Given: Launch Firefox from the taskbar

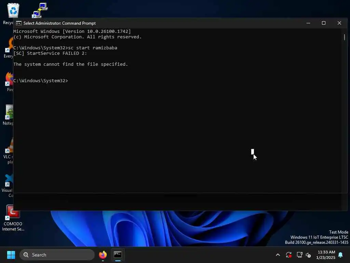Looking at the screenshot, I should click(x=103, y=255).
